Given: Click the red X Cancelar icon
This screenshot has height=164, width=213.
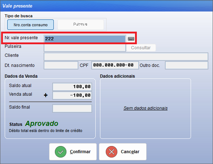Looking at the screenshot, I should [112, 152].
